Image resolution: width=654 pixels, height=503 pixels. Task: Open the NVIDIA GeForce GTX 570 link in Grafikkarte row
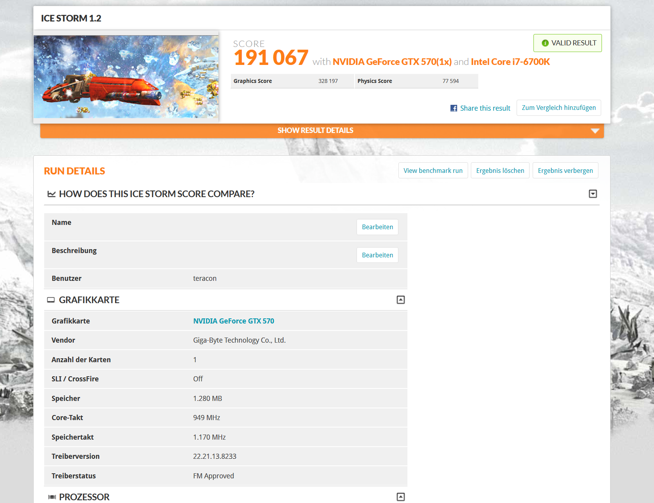(234, 321)
